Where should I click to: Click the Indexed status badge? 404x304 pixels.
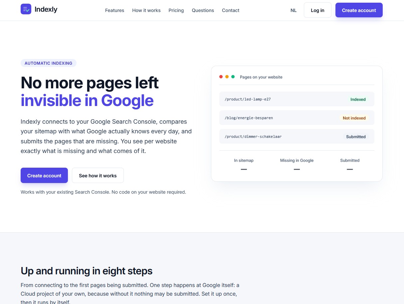[x=358, y=99]
